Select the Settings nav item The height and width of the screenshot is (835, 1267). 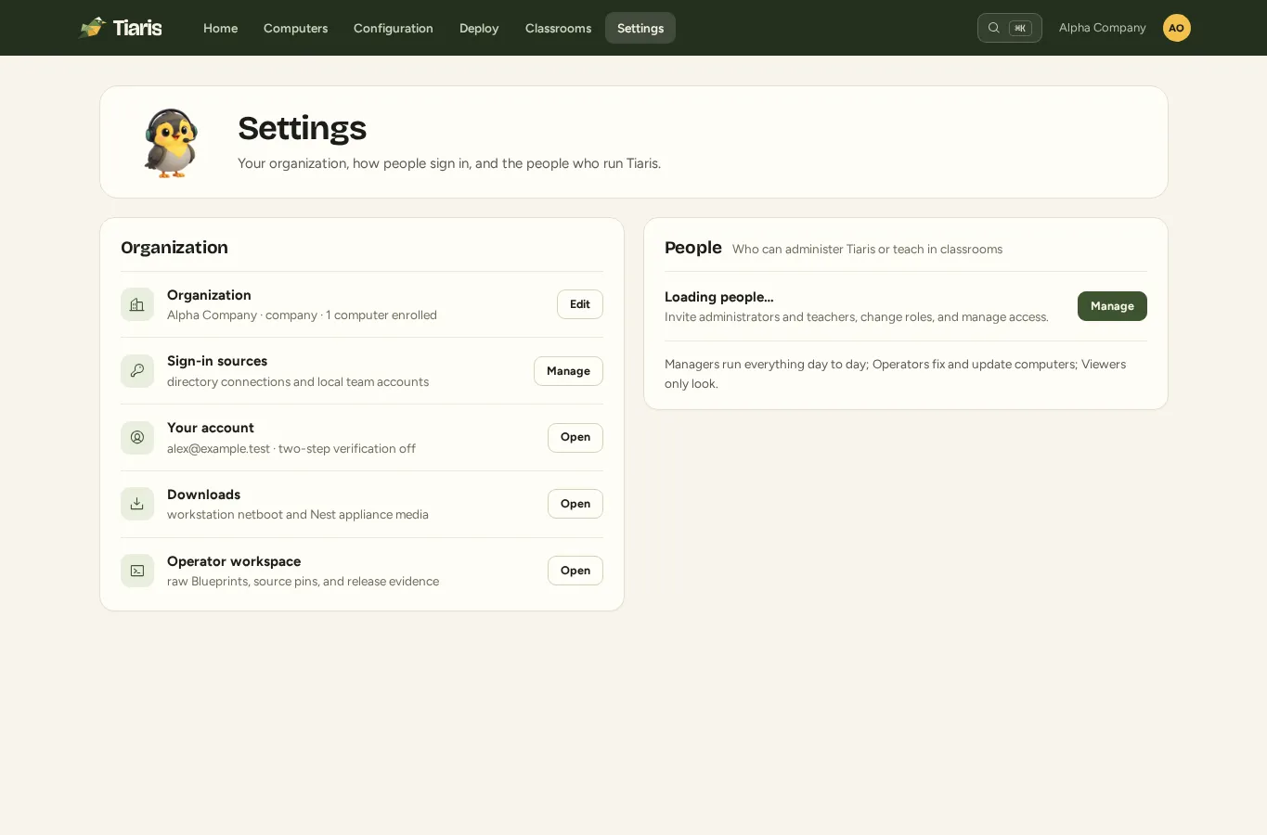point(640,28)
